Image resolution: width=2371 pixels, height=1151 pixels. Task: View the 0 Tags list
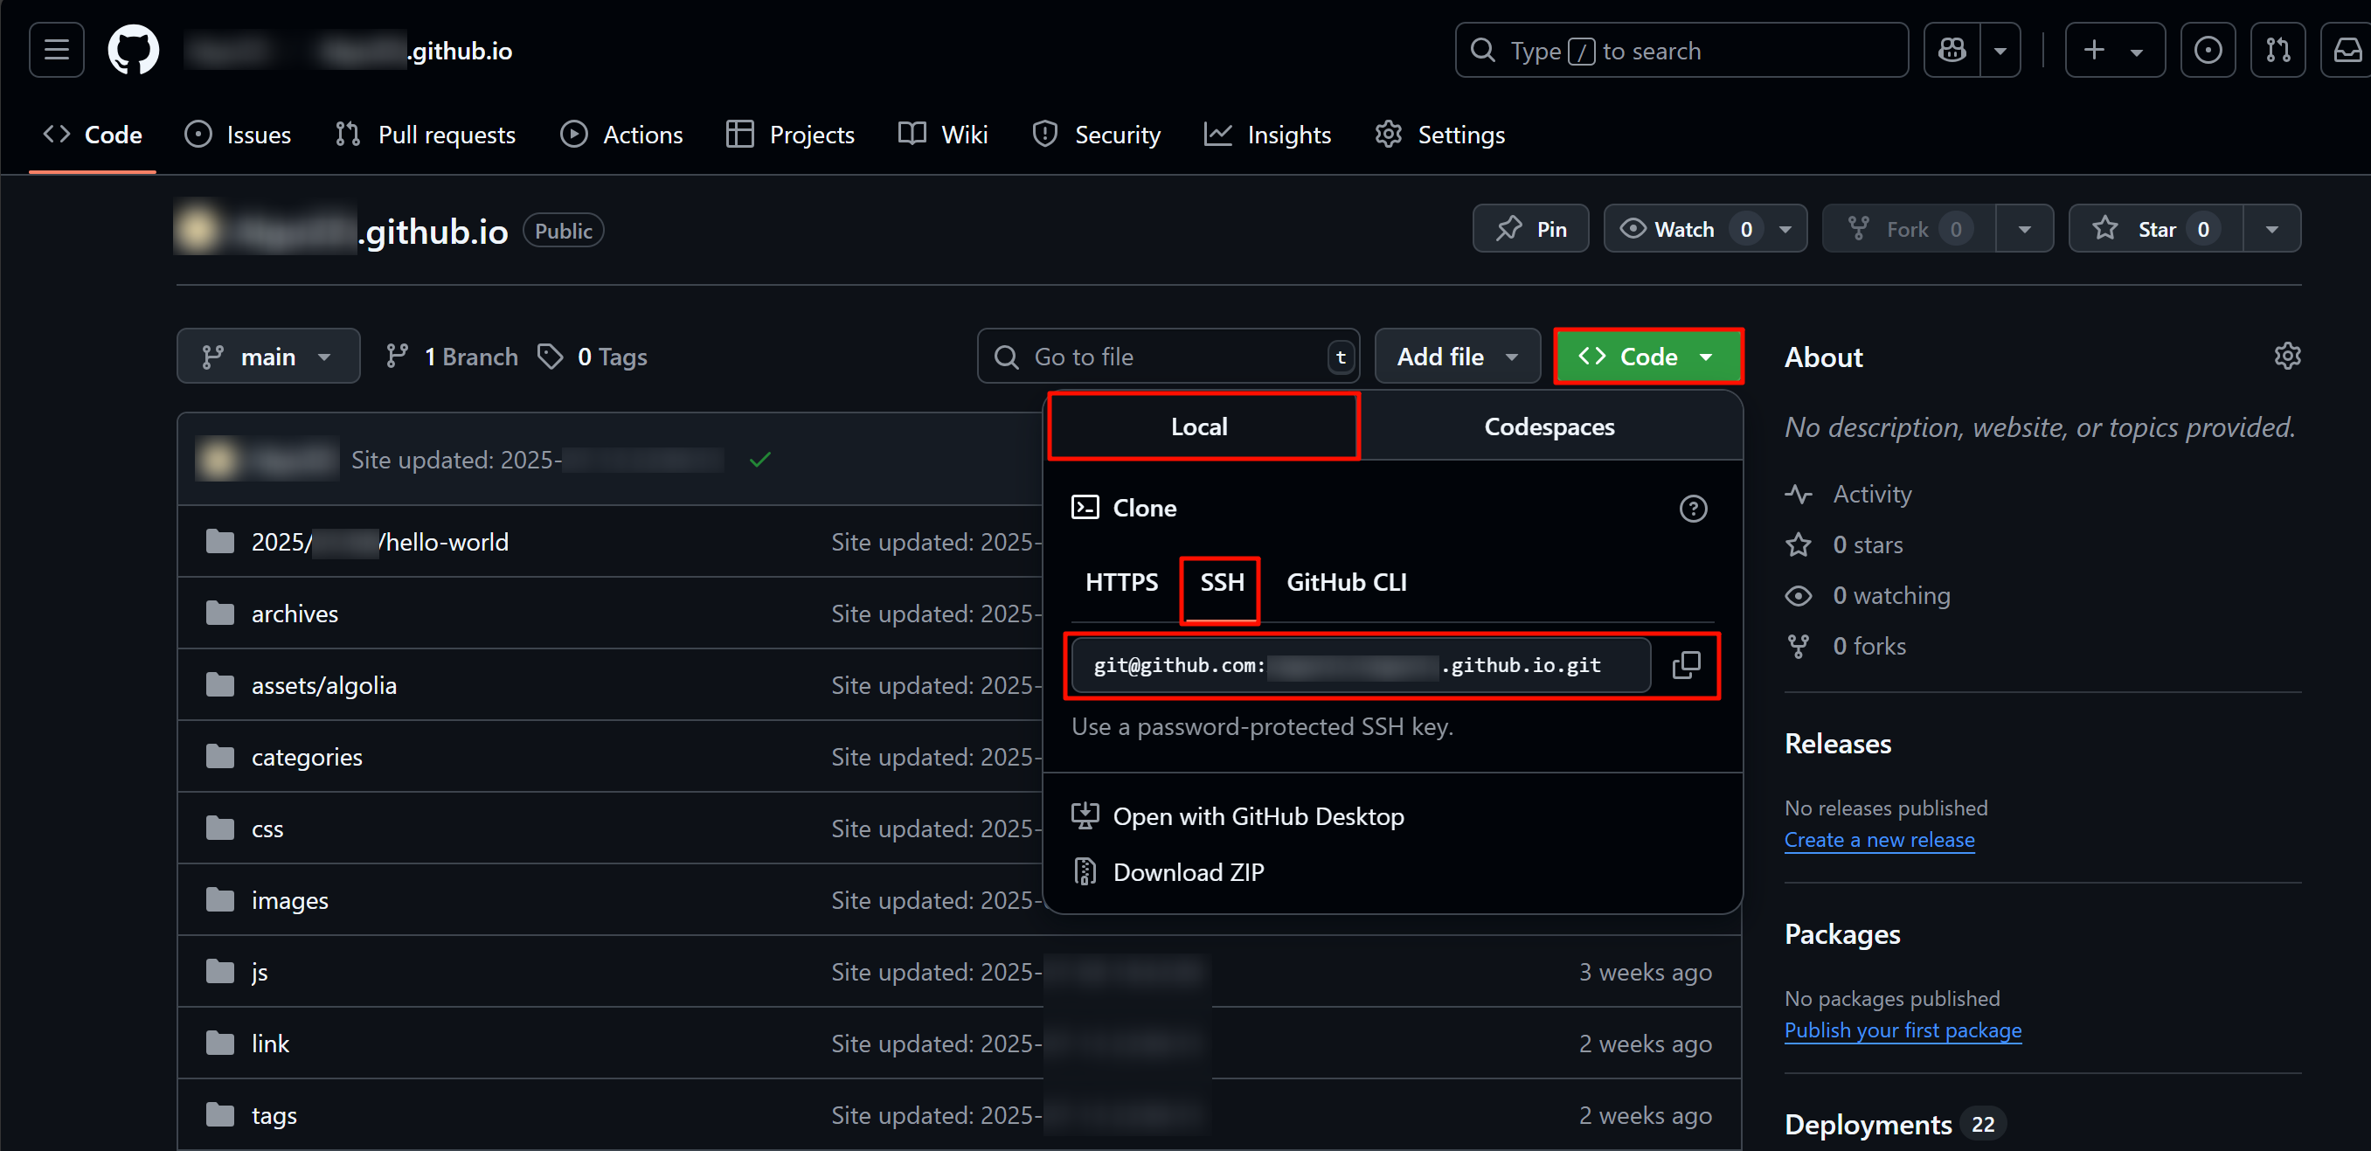click(x=592, y=357)
